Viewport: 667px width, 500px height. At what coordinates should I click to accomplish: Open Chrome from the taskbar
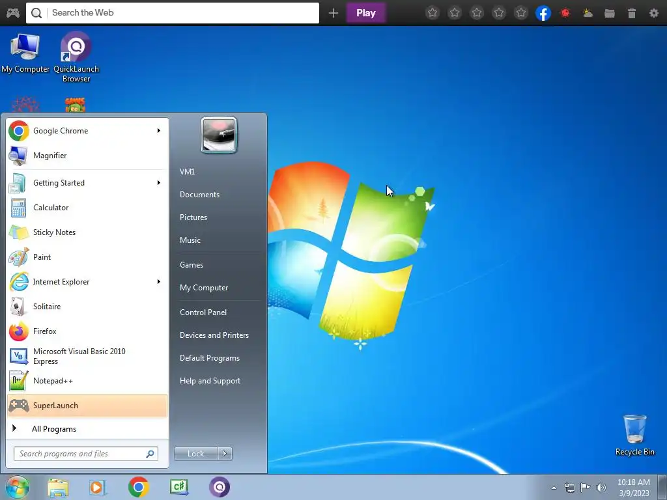138,487
